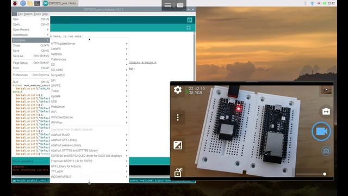Choose Print from the File menu
The width and height of the screenshot is (348, 196).
pos(31,68)
